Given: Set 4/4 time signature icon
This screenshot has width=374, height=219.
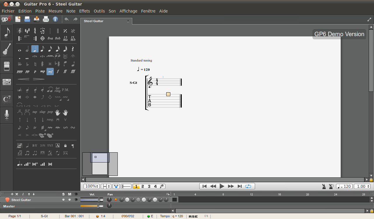Looking at the screenshot, I should click(35, 31).
